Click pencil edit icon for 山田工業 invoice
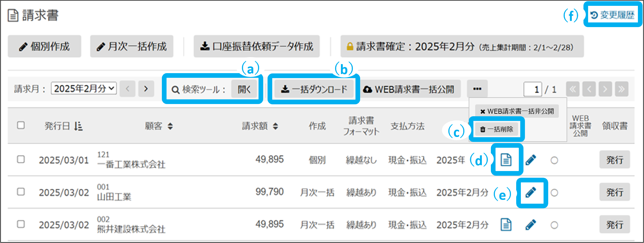This screenshot has height=243, width=644. (x=531, y=192)
